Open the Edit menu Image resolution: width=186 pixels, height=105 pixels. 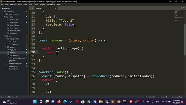7,5
